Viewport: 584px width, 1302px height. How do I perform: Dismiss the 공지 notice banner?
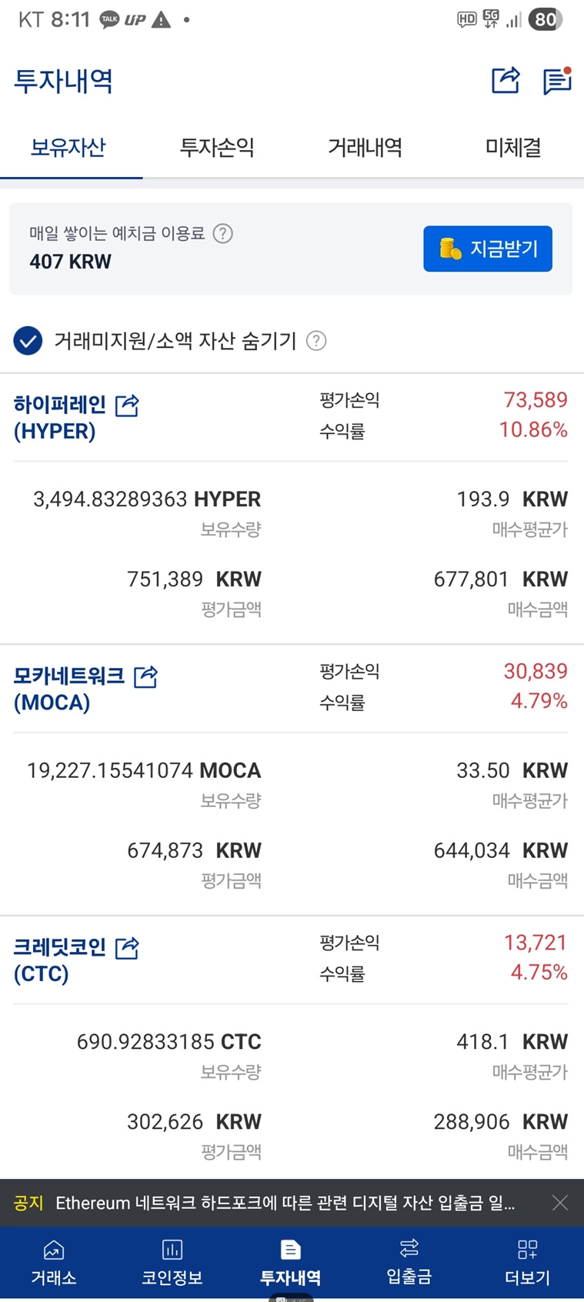pos(560,1203)
